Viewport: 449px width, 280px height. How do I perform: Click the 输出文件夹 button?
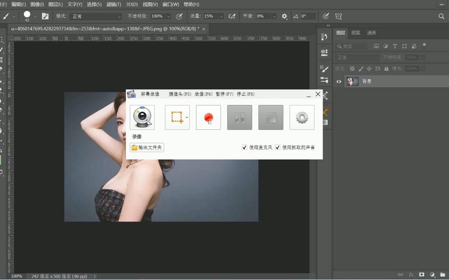point(147,148)
